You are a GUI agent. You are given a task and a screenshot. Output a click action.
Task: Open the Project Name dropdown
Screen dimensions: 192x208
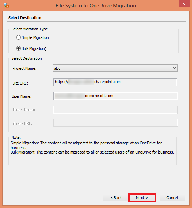point(115,68)
